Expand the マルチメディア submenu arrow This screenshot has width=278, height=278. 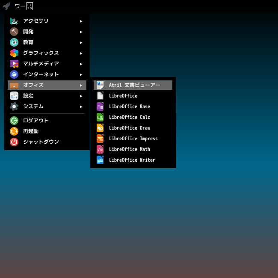(x=81, y=64)
